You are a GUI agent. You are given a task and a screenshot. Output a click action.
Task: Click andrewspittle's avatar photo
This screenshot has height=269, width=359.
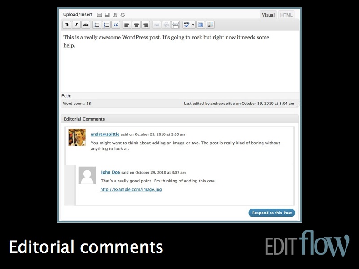point(77,137)
